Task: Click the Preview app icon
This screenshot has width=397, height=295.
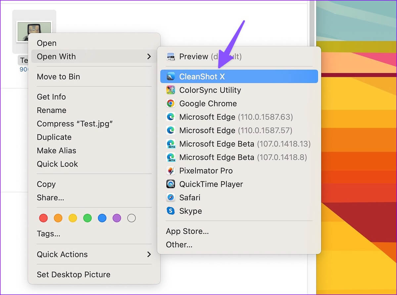Action: coord(171,57)
